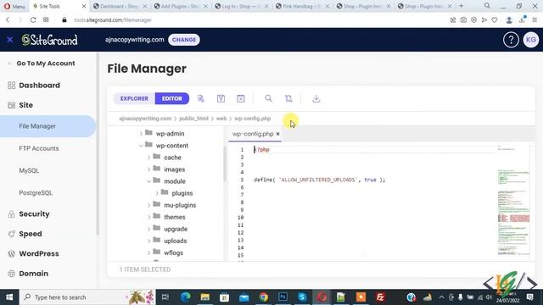The height and width of the screenshot is (305, 543).
Task: Change the selected site
Action: point(184,40)
